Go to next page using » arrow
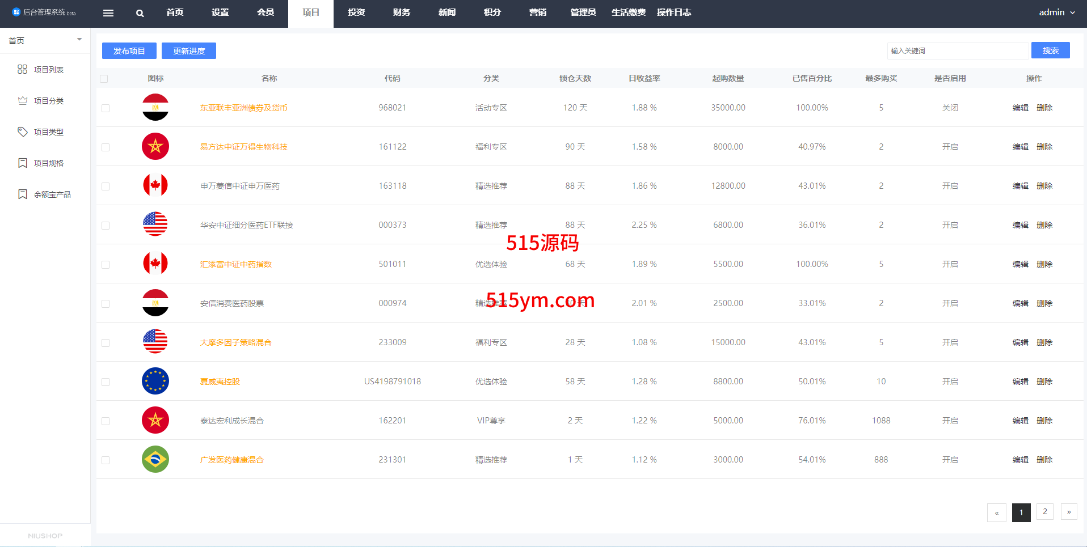This screenshot has width=1087, height=547. 1068,512
